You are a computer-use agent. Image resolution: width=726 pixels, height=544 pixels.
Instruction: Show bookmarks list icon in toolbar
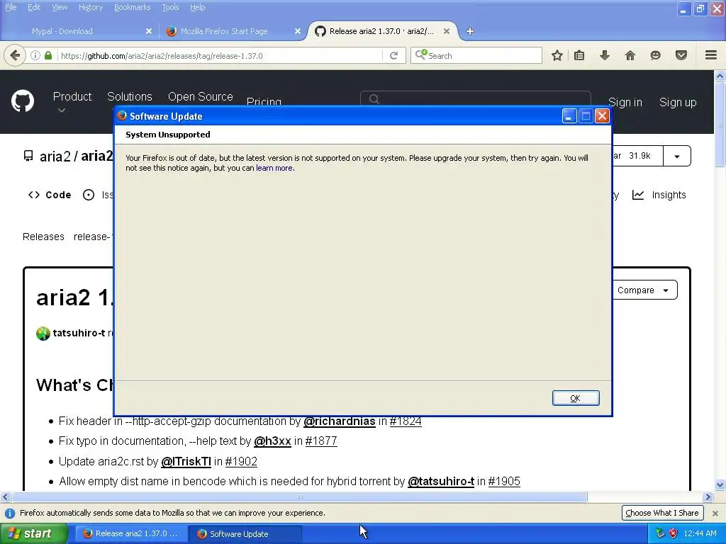(579, 55)
